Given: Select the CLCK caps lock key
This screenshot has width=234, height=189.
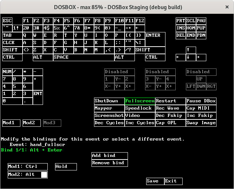Looking at the screenshot, I should coord(12,43).
